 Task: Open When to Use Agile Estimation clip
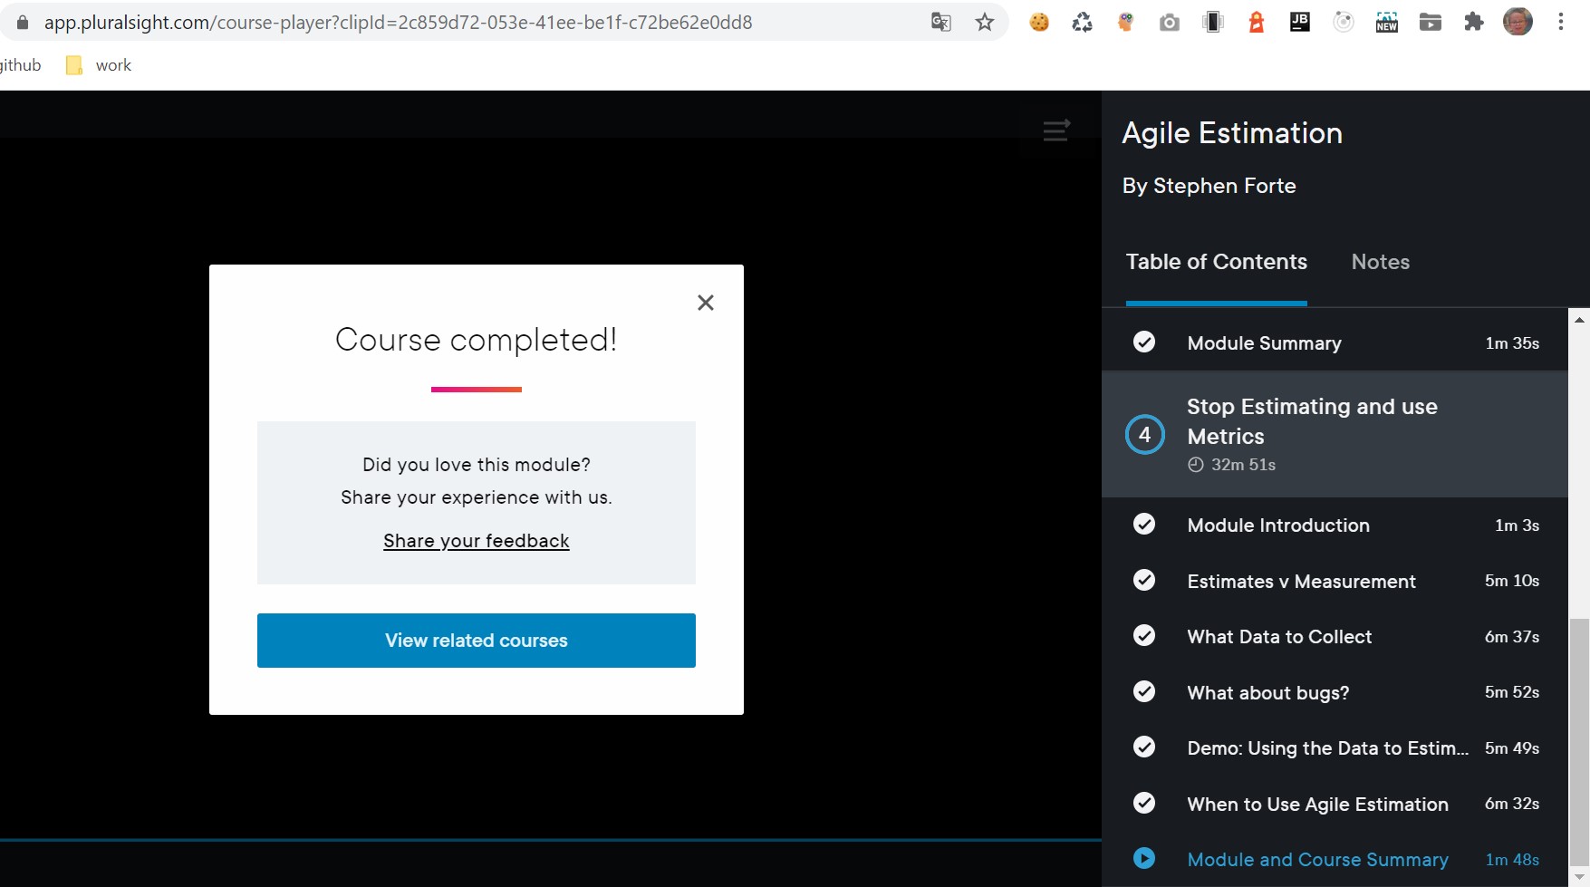[x=1335, y=804]
